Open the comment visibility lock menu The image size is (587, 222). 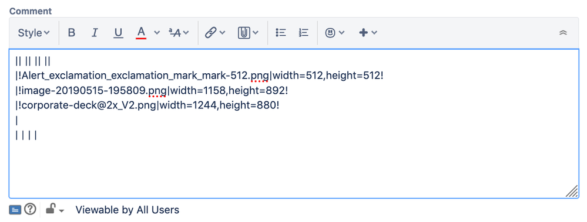tap(55, 210)
